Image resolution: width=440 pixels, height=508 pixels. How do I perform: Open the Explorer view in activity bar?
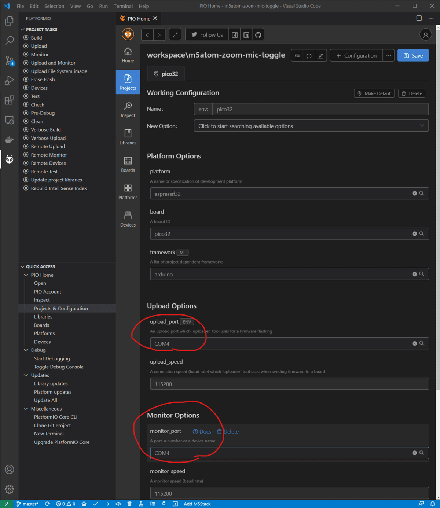(x=9, y=21)
